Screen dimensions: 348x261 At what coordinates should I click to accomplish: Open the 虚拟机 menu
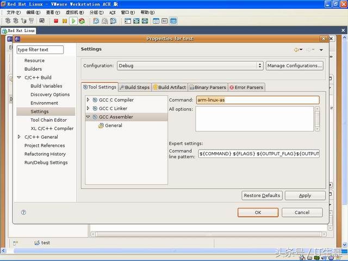(75, 13)
